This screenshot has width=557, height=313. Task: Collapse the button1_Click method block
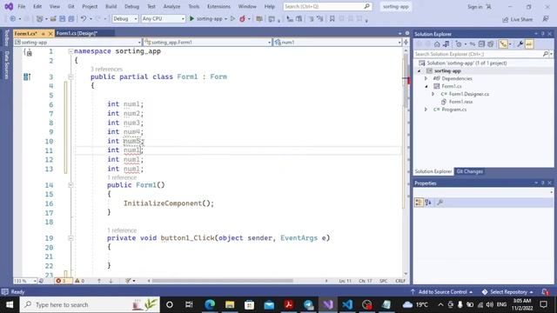pos(70,238)
